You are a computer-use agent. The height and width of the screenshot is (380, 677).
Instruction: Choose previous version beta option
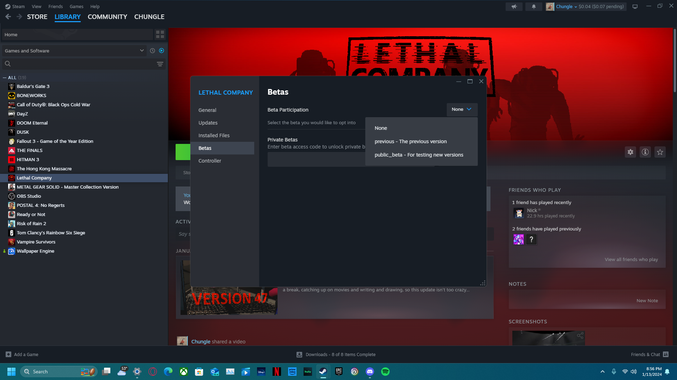[410, 141]
